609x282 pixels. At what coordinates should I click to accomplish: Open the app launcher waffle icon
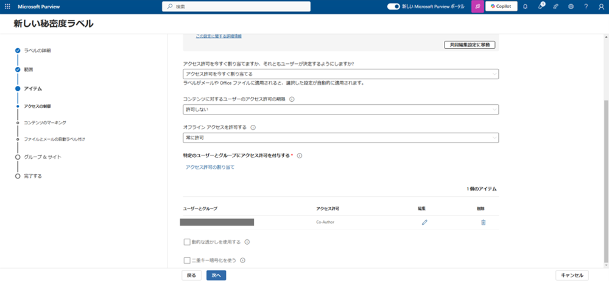click(x=6, y=6)
